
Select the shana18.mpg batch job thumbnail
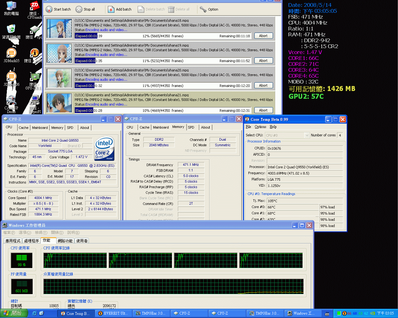[59, 29]
